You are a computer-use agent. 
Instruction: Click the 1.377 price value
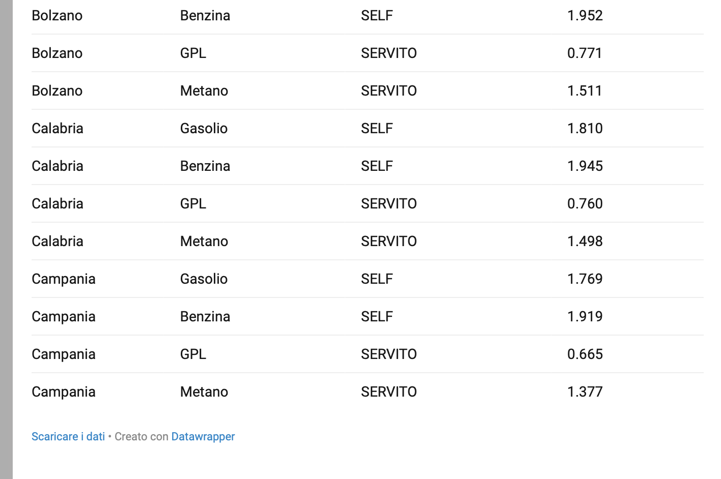point(585,392)
